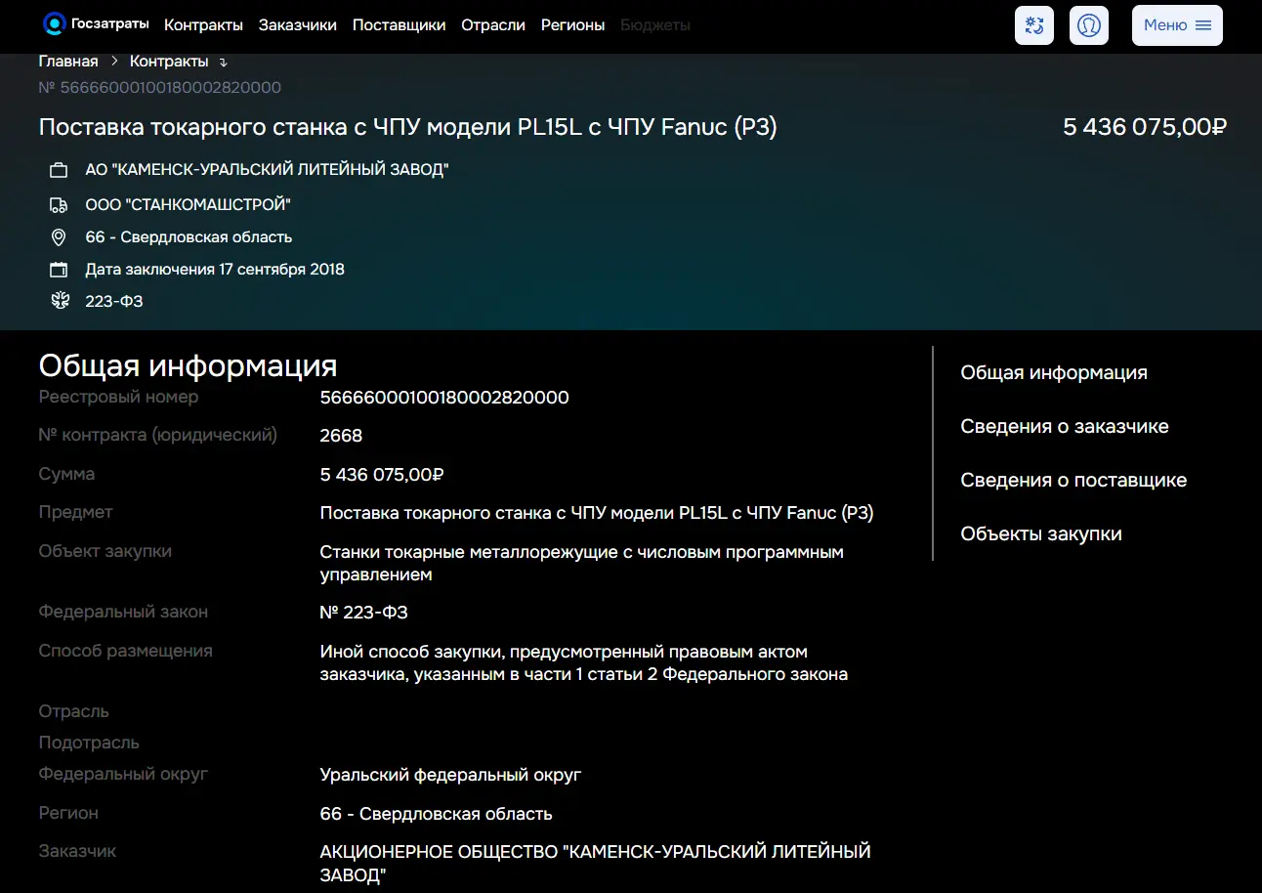Screen dimensions: 1262x893
Task: Select the Отрасли navigation item
Action: 493,25
